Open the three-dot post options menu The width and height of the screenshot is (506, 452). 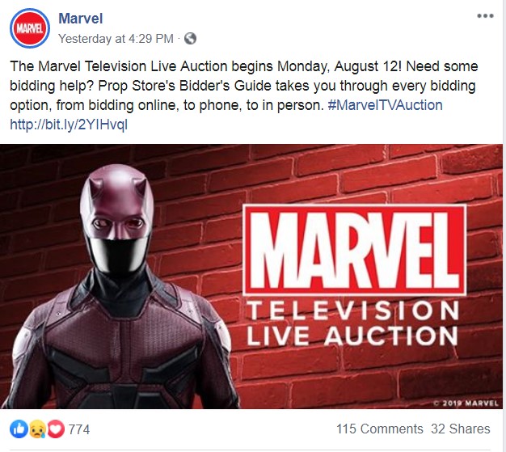click(485, 16)
